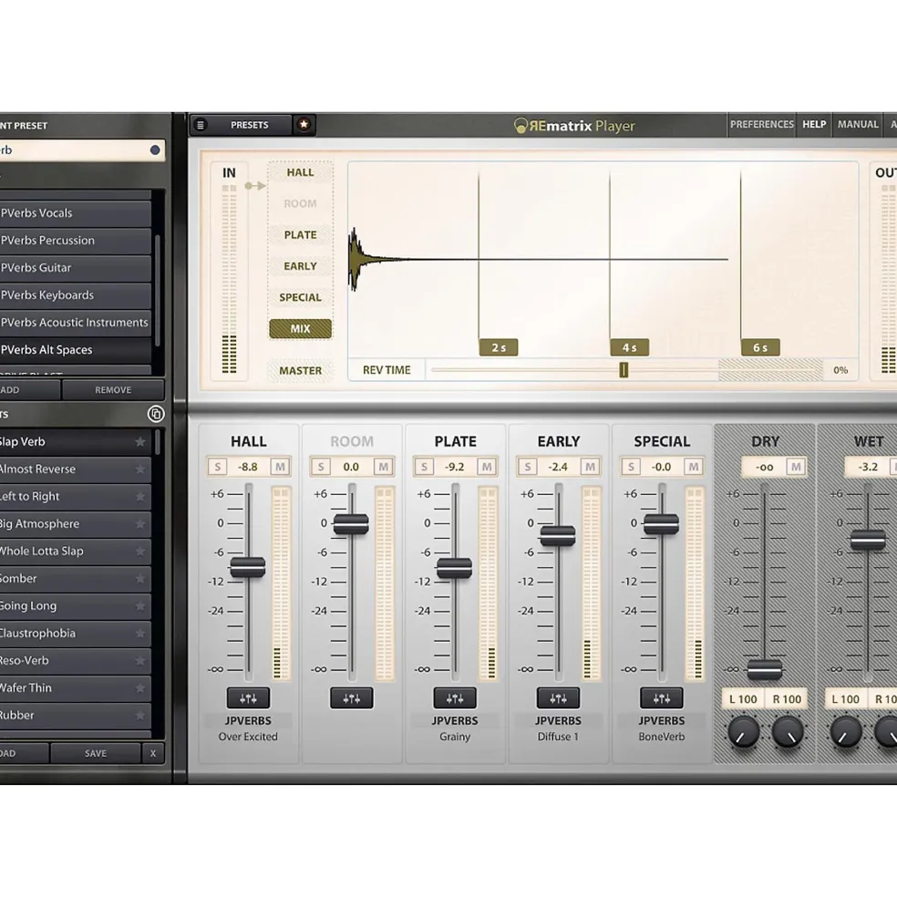This screenshot has height=898, width=897.
Task: Open EARLY channel mixer settings icon
Action: (558, 698)
